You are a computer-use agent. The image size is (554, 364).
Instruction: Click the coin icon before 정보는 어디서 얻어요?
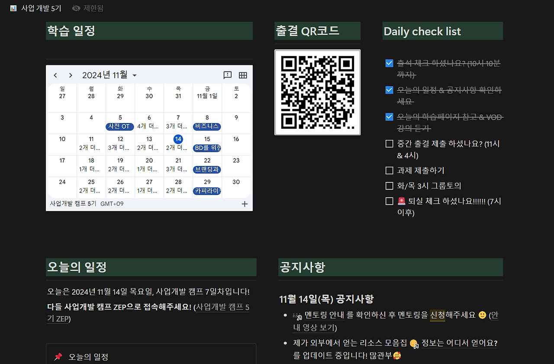(x=414, y=344)
